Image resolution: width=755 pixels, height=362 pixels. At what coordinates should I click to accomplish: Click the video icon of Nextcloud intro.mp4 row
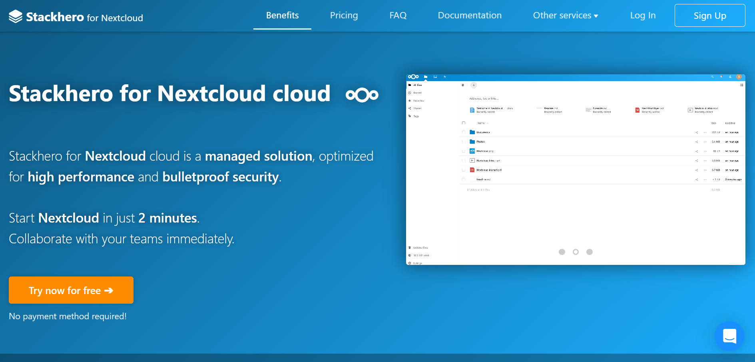coord(472,161)
